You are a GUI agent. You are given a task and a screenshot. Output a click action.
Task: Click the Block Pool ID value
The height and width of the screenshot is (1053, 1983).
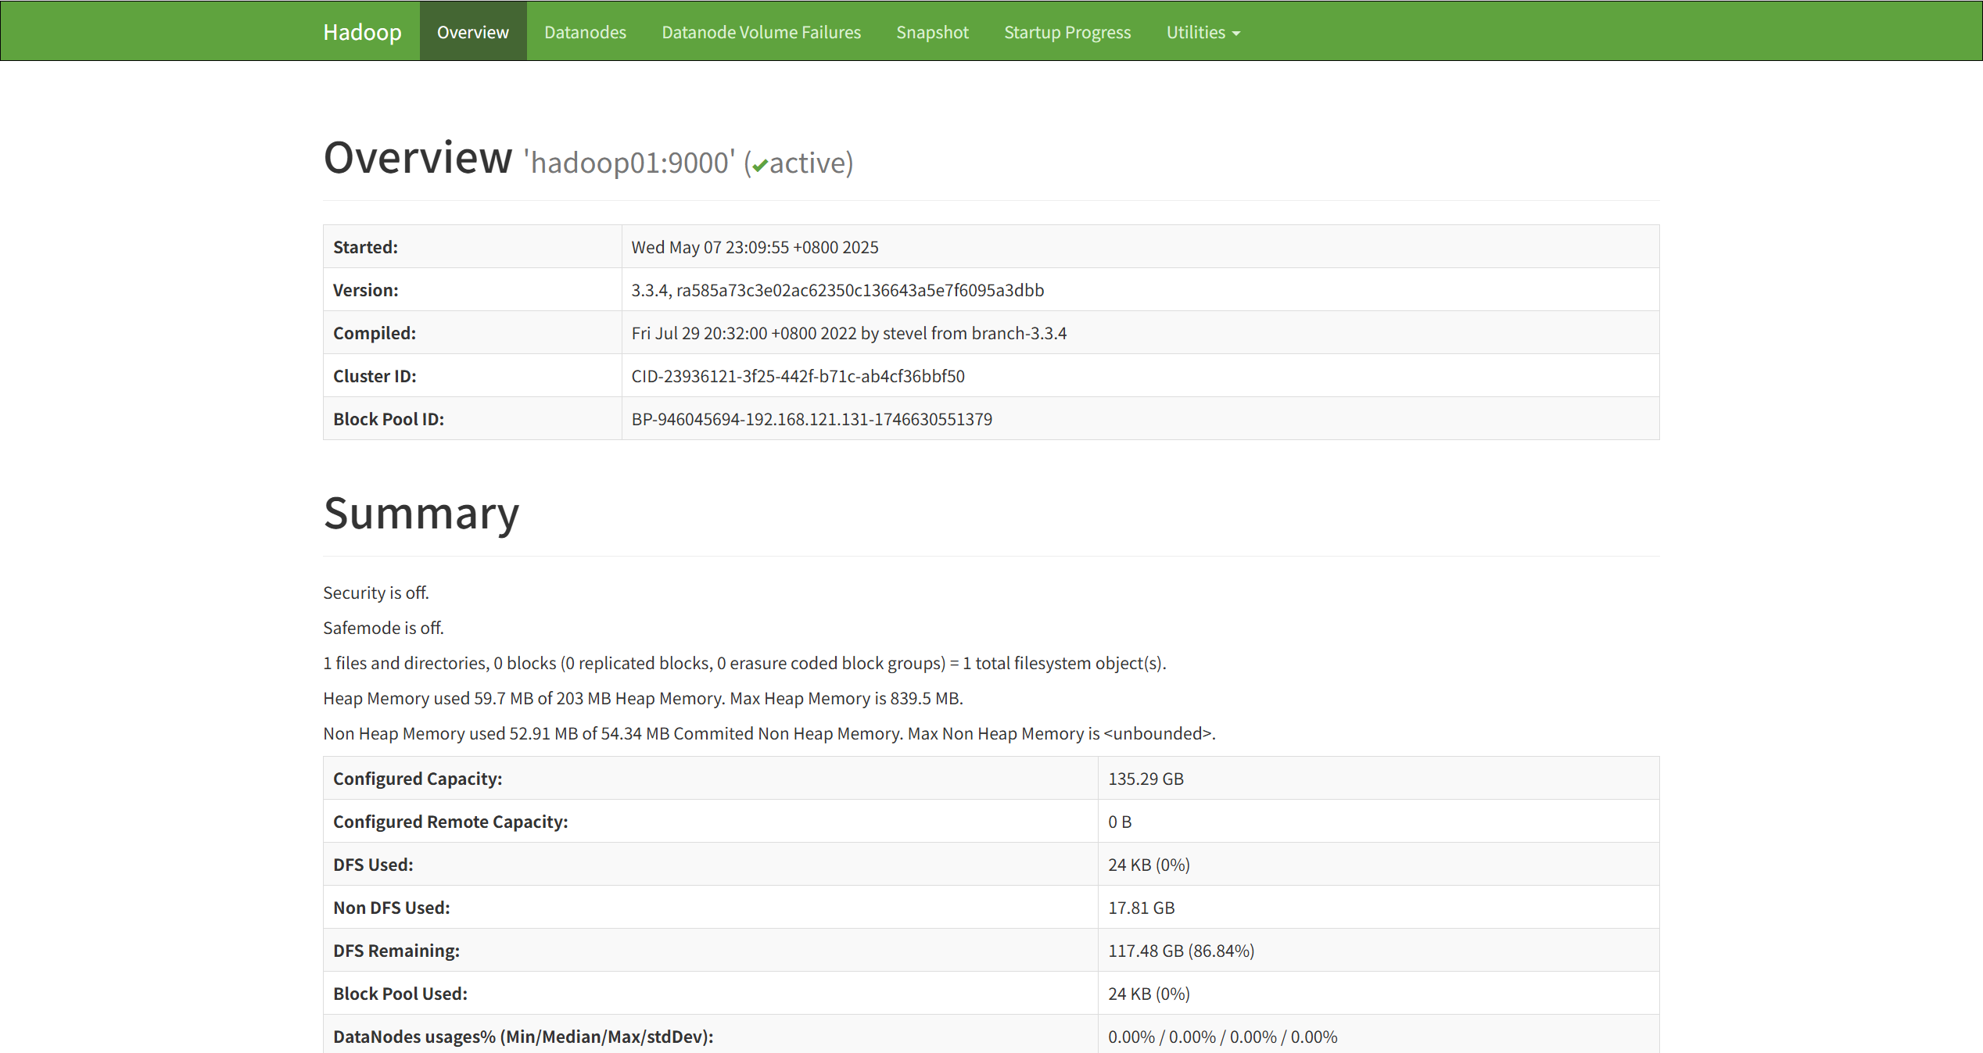[x=811, y=419]
